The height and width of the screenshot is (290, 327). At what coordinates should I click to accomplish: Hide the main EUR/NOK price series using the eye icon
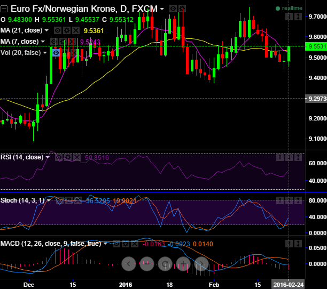(173, 9)
